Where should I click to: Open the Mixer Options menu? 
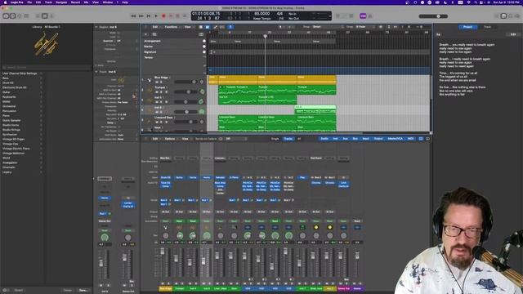coord(170,139)
